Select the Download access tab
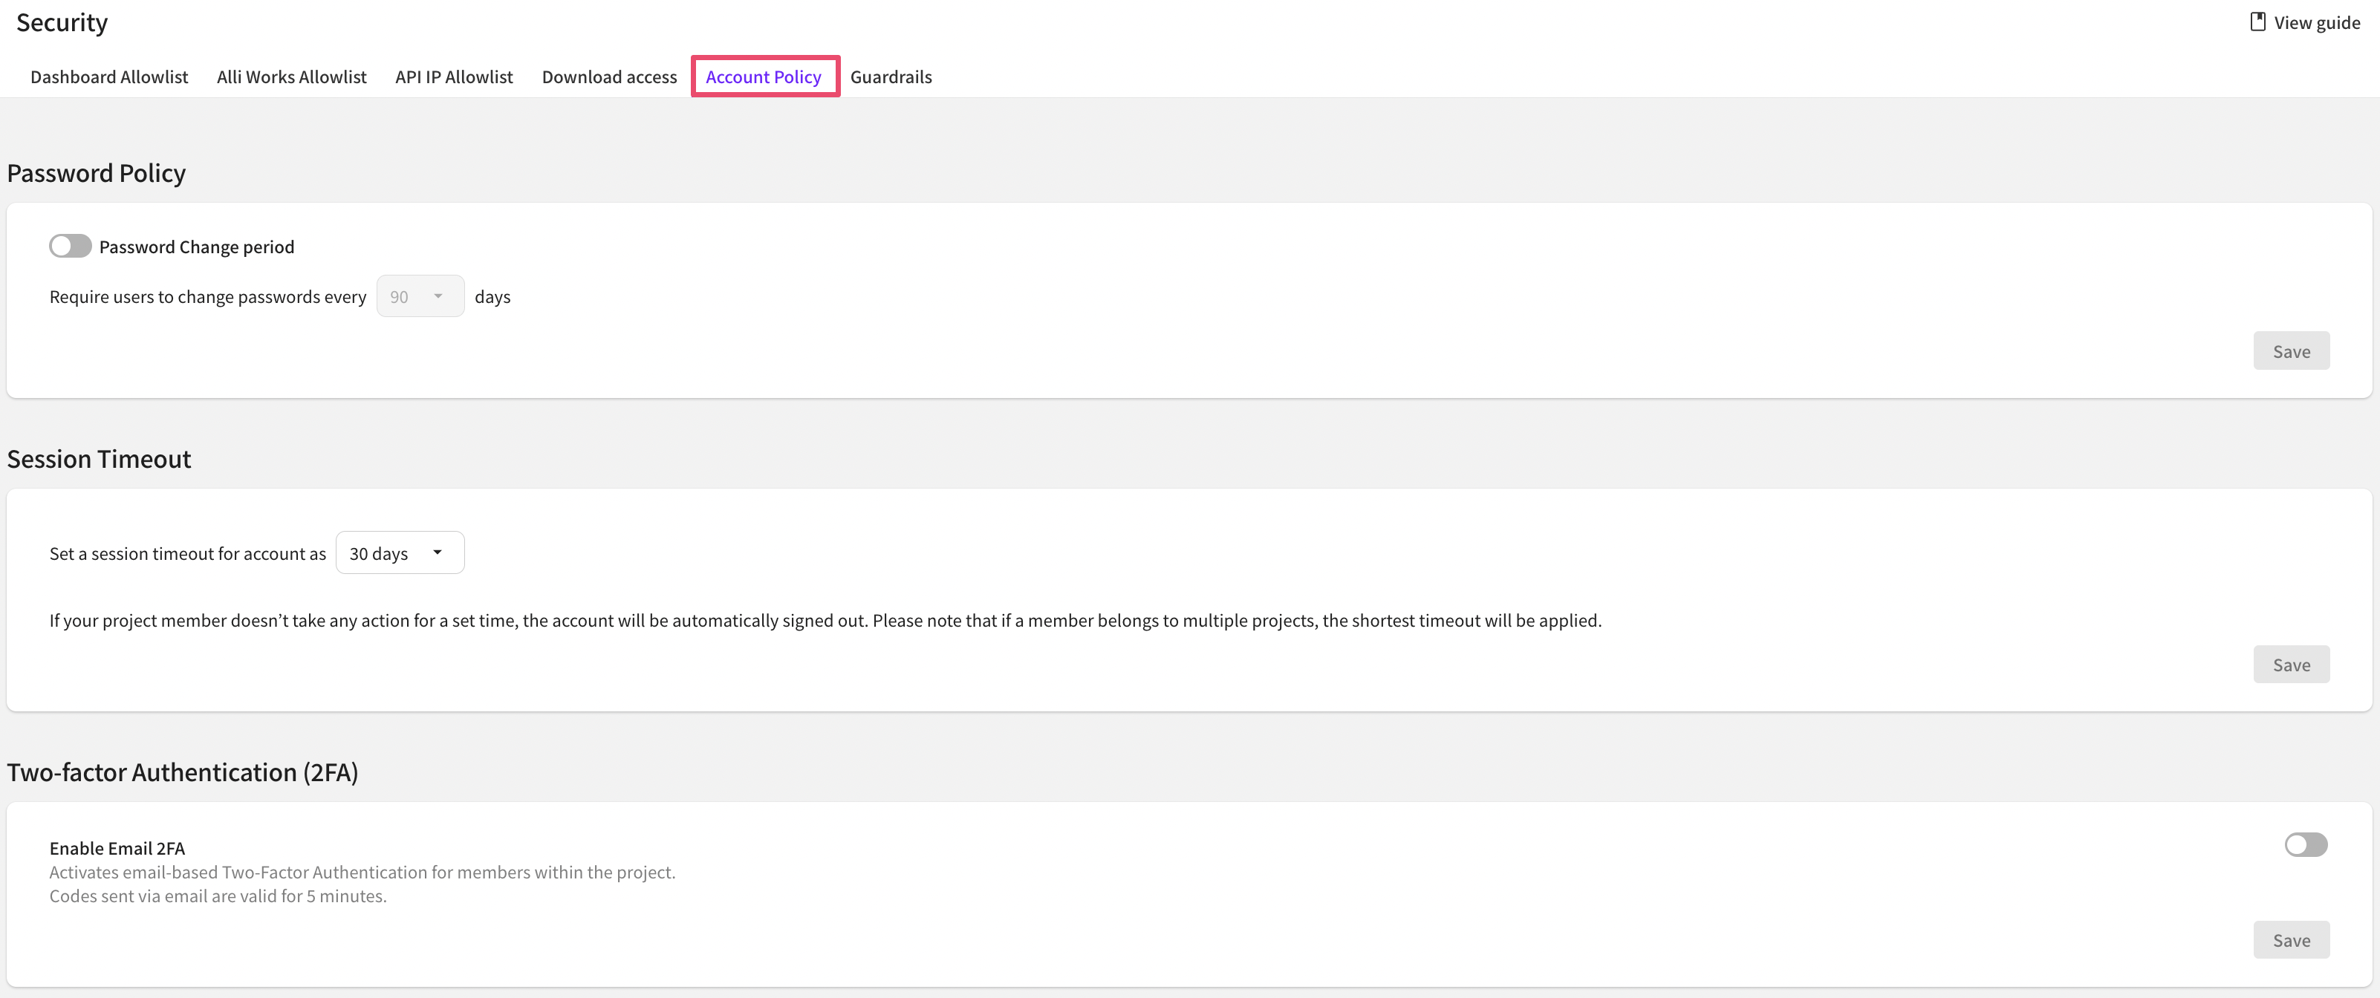This screenshot has width=2380, height=998. tap(609, 76)
